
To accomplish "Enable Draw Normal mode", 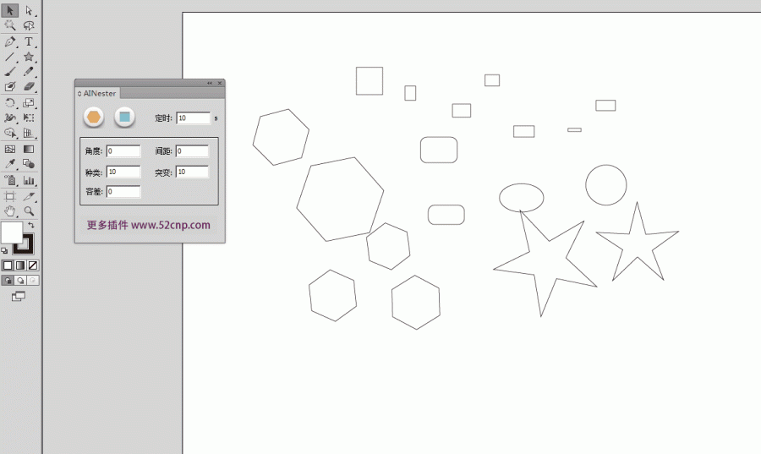I will [x=8, y=281].
